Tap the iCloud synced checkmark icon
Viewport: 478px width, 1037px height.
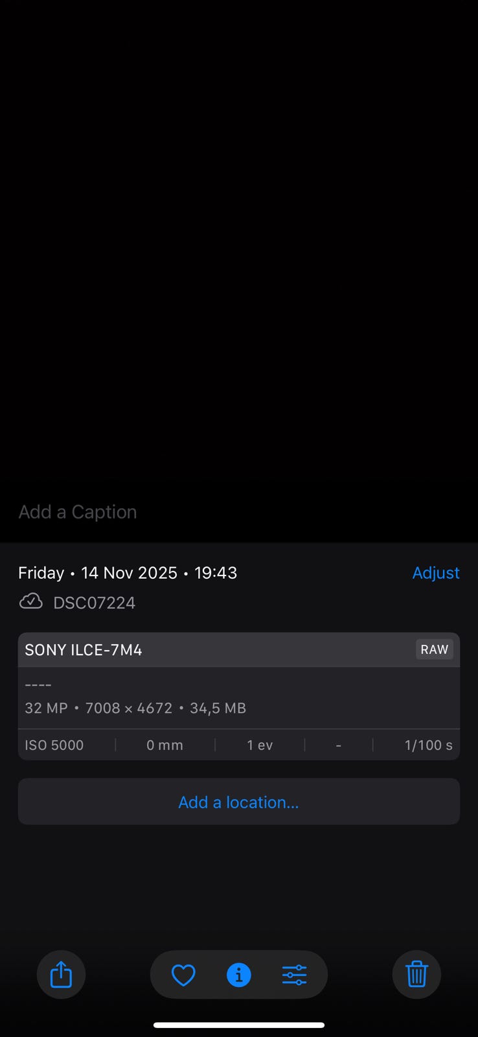[x=30, y=602]
